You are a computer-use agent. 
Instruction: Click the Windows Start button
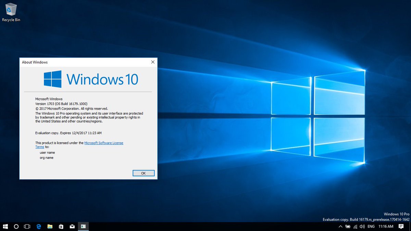click(5, 227)
